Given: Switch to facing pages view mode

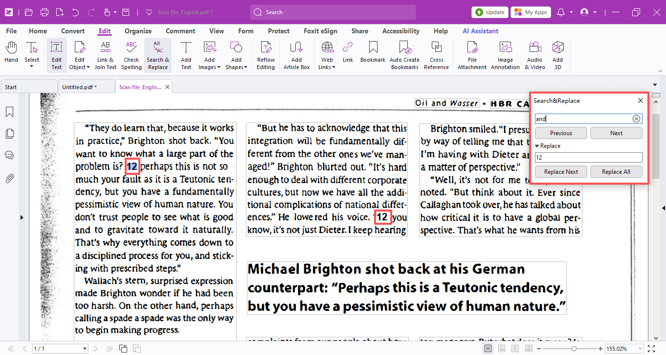Looking at the screenshot, I should coord(515,349).
